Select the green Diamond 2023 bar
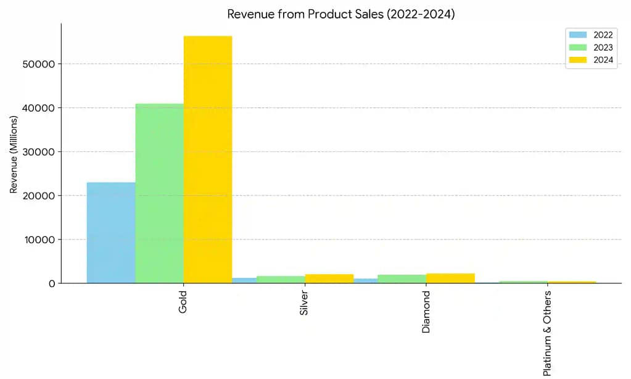 click(402, 278)
